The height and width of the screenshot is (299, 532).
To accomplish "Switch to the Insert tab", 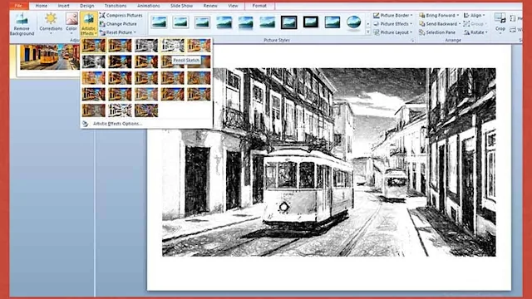I will [x=63, y=6].
